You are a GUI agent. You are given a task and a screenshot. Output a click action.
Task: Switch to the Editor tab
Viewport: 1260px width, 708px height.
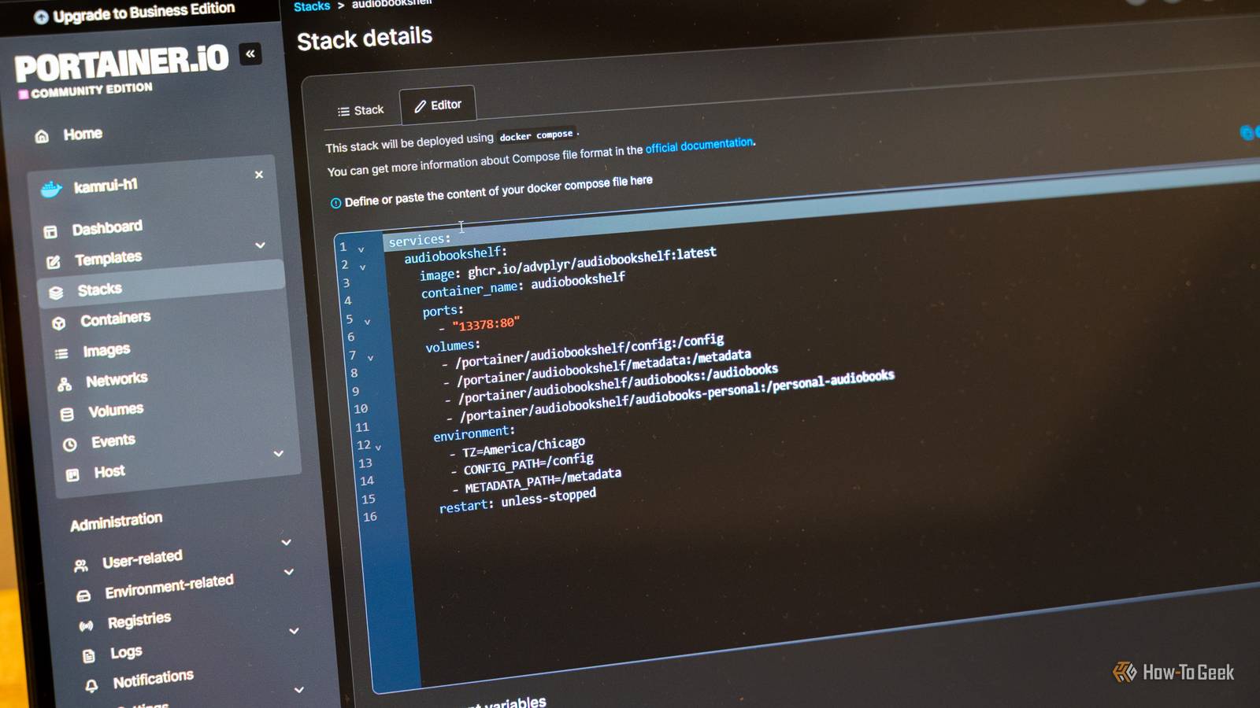tap(438, 105)
